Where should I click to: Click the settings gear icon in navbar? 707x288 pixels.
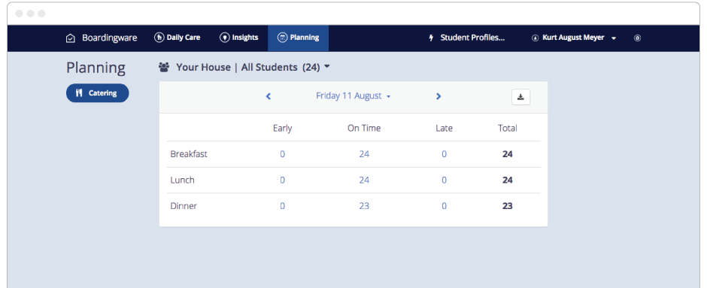tap(637, 38)
